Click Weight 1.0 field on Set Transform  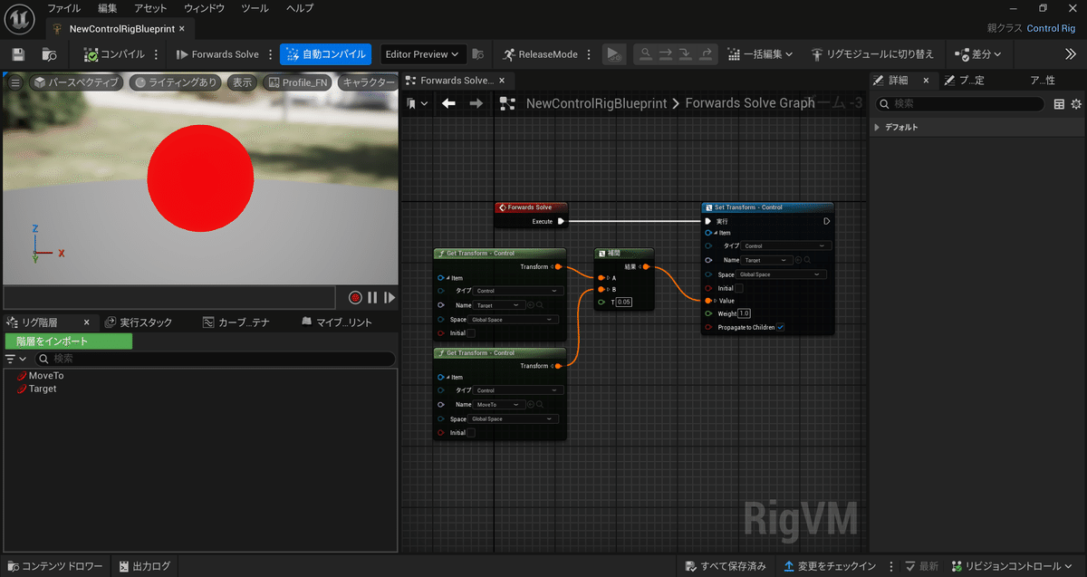tap(744, 313)
